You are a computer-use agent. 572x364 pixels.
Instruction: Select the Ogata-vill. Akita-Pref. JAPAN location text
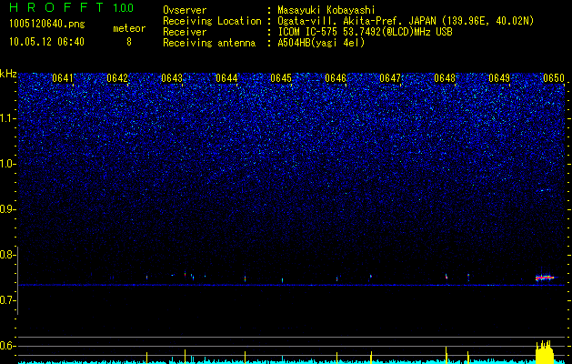coord(406,21)
